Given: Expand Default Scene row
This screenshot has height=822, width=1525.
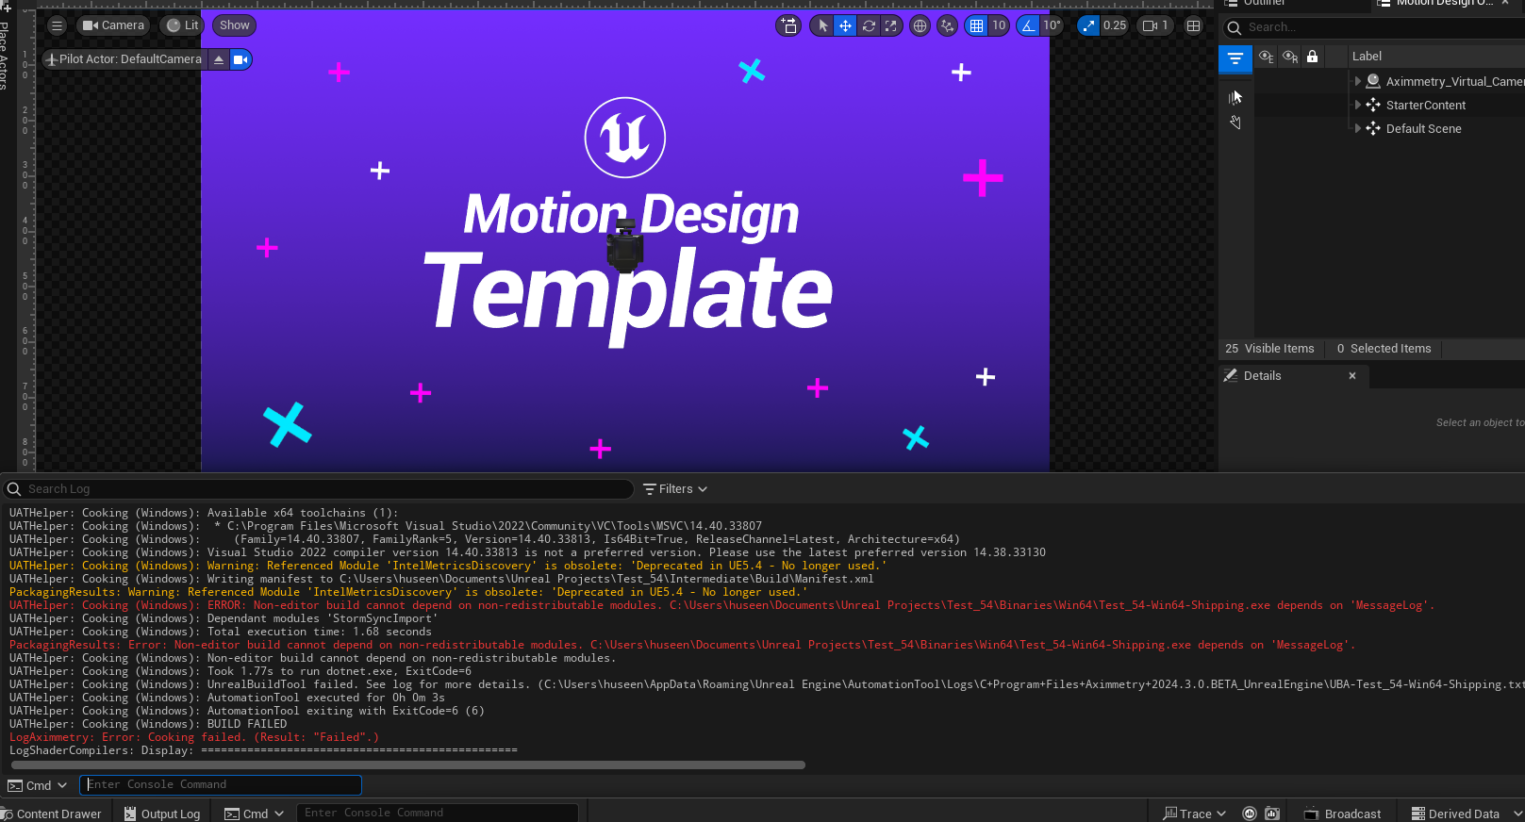Looking at the screenshot, I should [x=1358, y=128].
